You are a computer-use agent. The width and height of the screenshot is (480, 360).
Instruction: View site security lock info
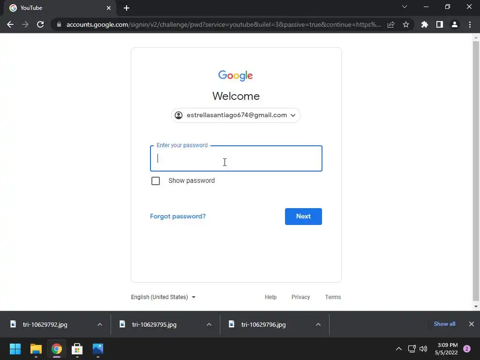point(59,24)
